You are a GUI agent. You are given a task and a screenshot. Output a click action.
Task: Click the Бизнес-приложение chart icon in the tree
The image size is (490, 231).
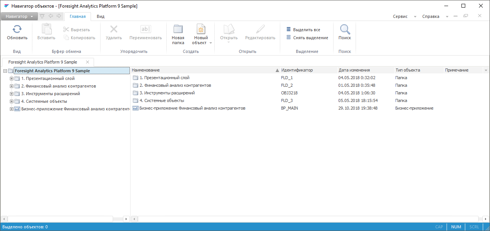coord(17,109)
